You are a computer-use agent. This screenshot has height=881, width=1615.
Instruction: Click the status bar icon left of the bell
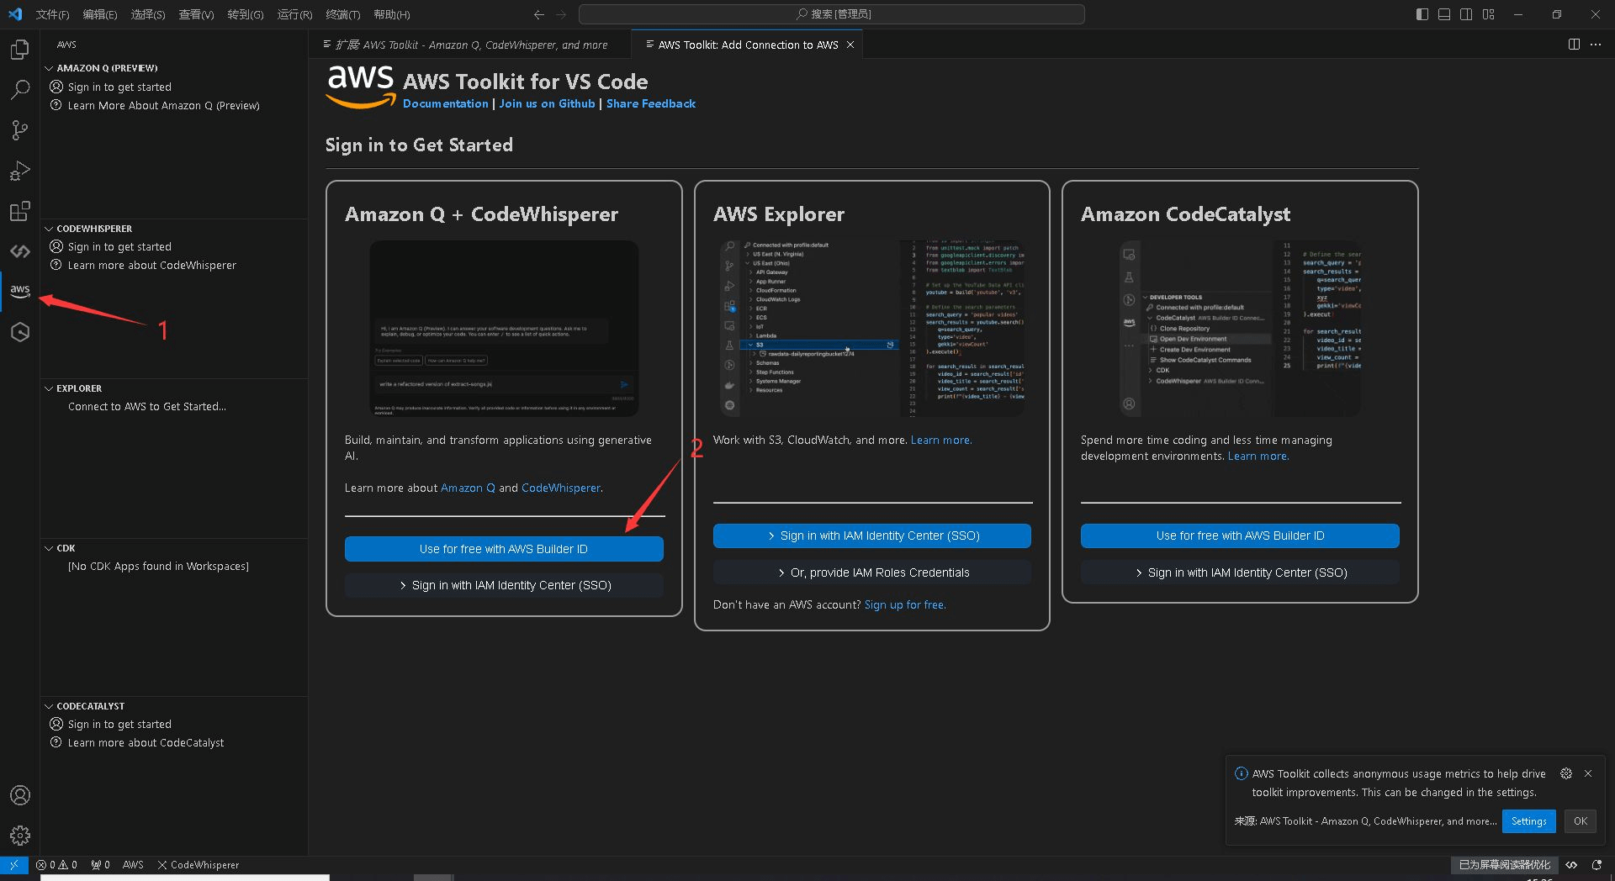point(1571,864)
